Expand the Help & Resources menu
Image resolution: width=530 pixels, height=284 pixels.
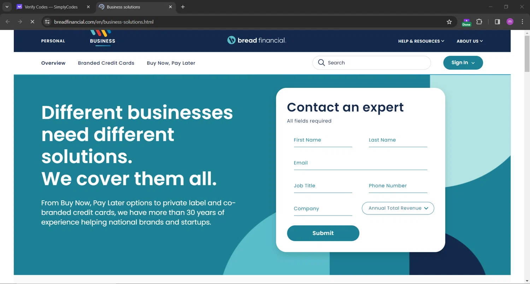pyautogui.click(x=421, y=41)
